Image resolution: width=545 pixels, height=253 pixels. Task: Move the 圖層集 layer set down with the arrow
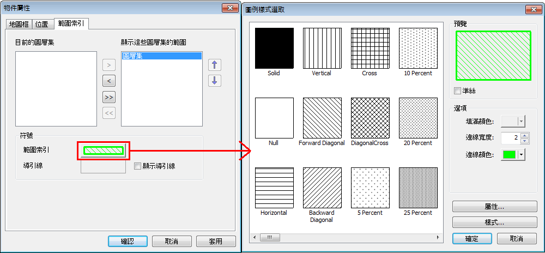(214, 81)
